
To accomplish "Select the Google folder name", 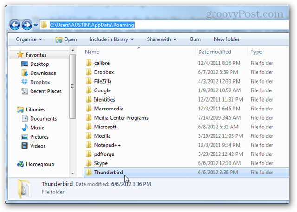I will tap(102, 90).
